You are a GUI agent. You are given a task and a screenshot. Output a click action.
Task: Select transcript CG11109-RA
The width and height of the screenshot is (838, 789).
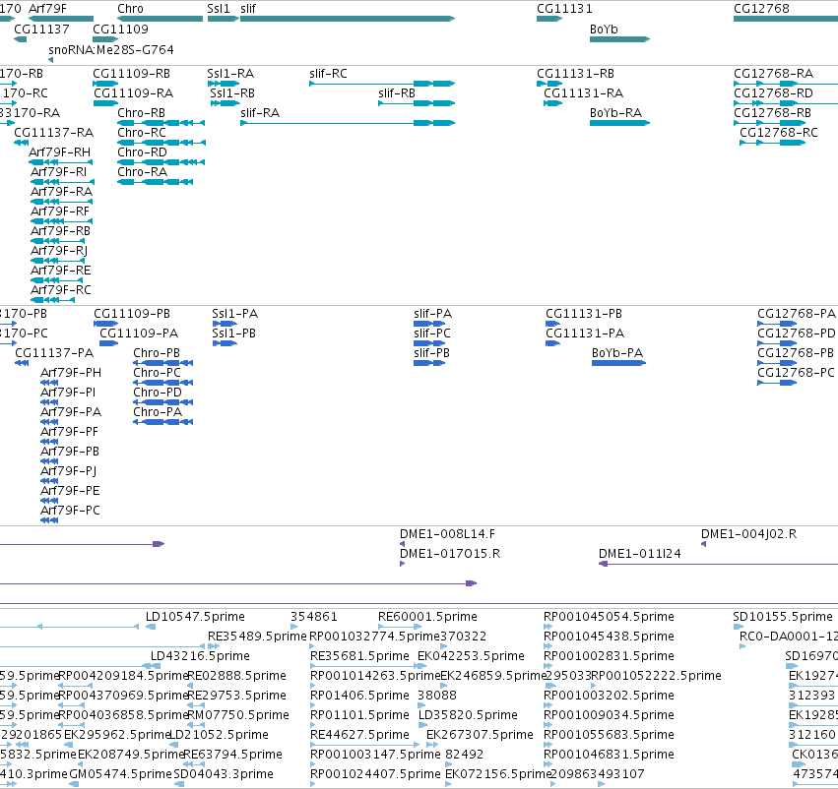coord(134,93)
